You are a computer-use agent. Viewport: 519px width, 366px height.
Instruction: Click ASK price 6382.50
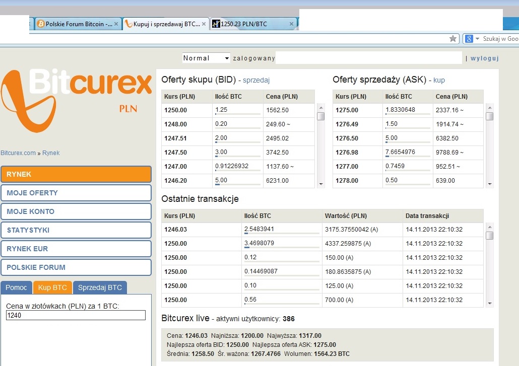pyautogui.click(x=447, y=138)
